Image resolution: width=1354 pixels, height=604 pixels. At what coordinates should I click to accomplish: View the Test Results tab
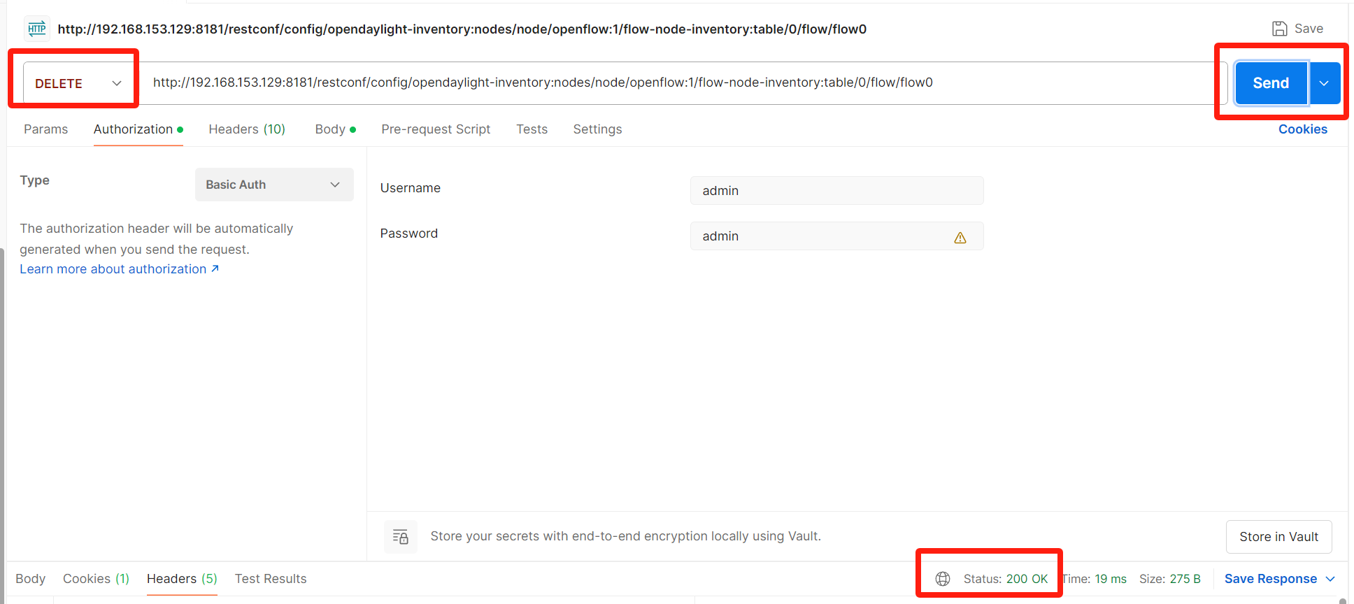pyautogui.click(x=271, y=579)
